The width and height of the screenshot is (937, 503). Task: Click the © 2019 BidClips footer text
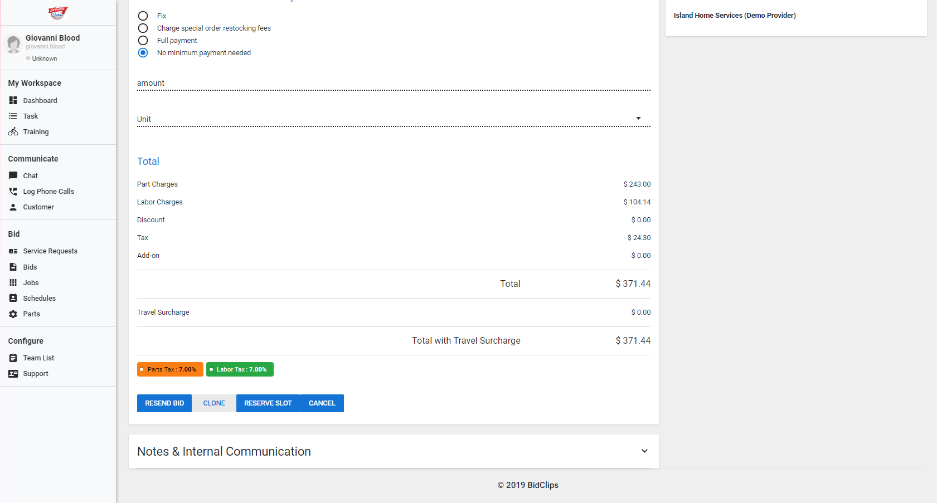tap(528, 485)
